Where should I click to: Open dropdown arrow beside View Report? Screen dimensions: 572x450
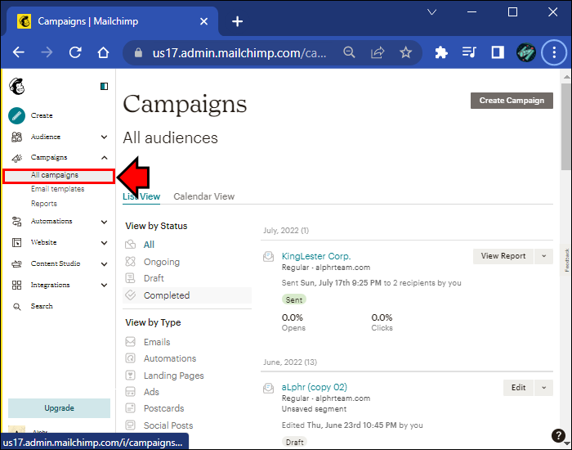coord(544,256)
